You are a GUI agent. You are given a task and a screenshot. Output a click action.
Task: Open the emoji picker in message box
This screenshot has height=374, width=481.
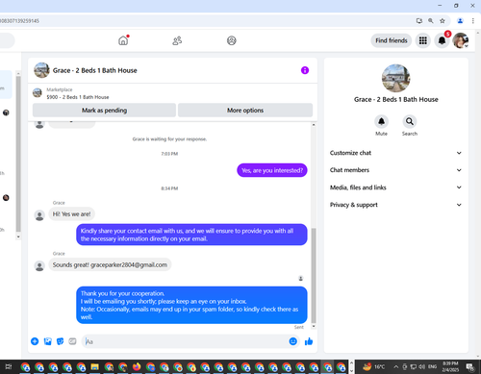click(x=292, y=341)
